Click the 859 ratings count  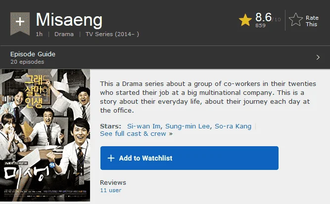point(260,25)
